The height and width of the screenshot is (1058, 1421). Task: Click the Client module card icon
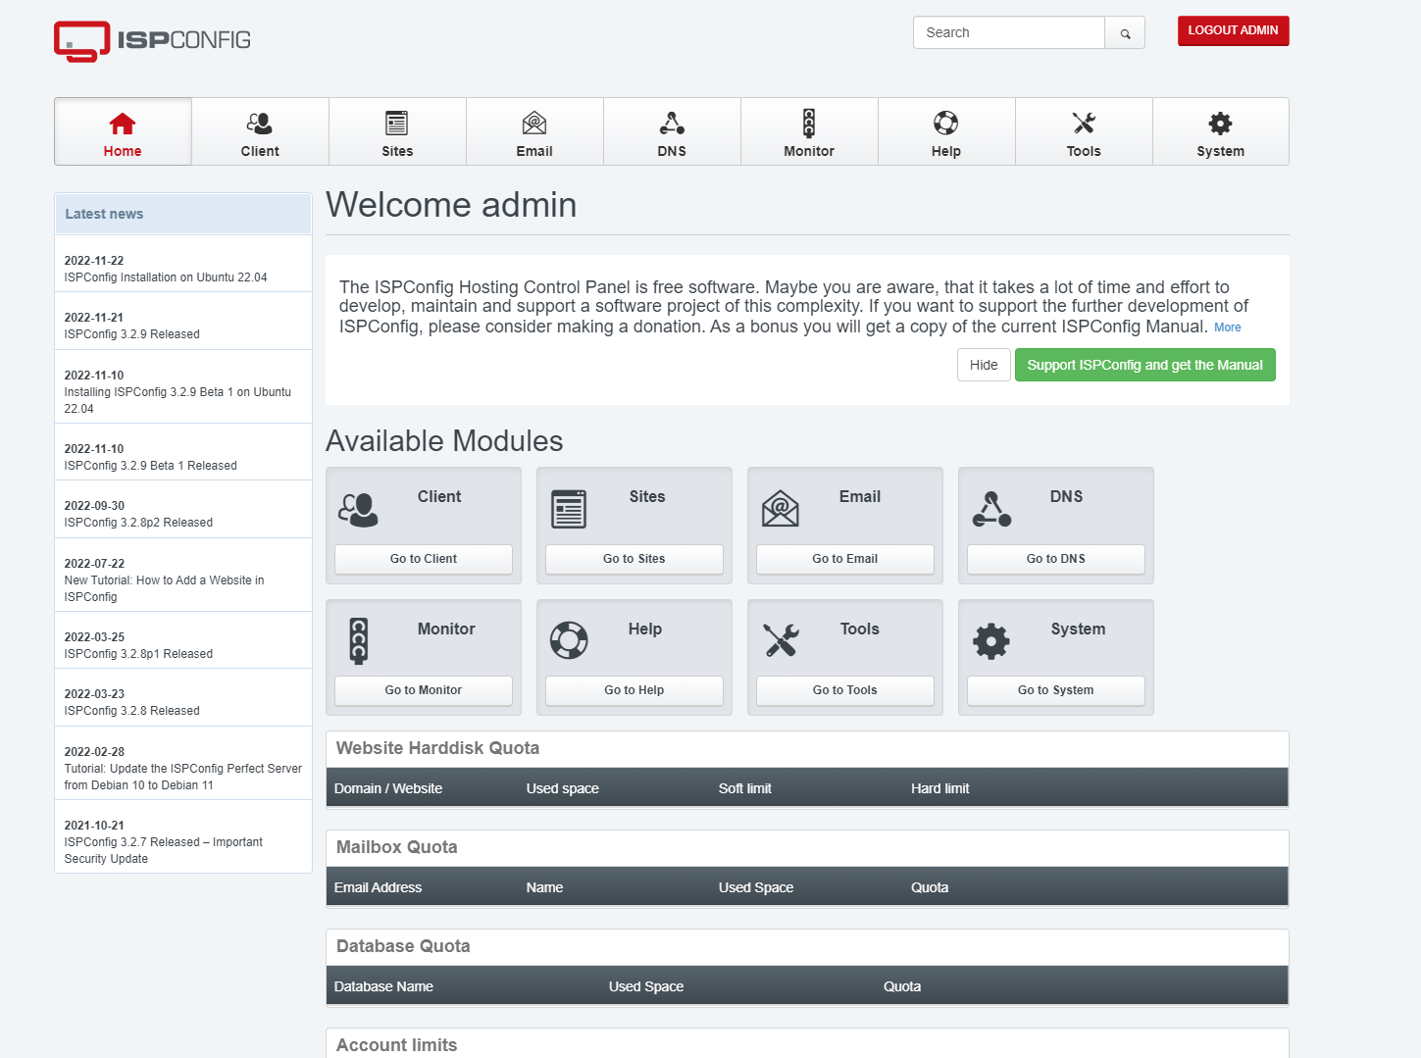point(358,510)
